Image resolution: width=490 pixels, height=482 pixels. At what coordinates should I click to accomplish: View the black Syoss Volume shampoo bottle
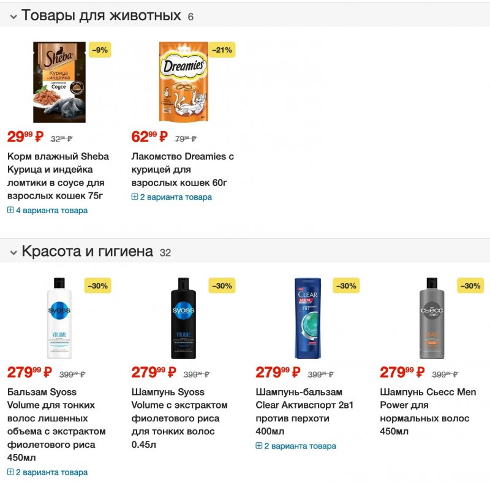click(183, 318)
